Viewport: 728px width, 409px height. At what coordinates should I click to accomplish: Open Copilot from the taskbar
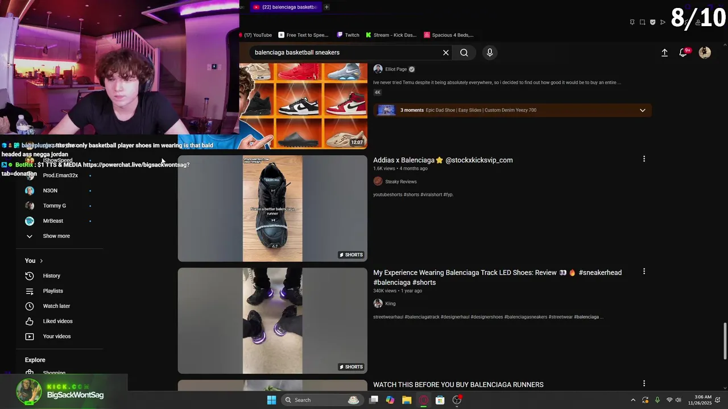point(390,400)
